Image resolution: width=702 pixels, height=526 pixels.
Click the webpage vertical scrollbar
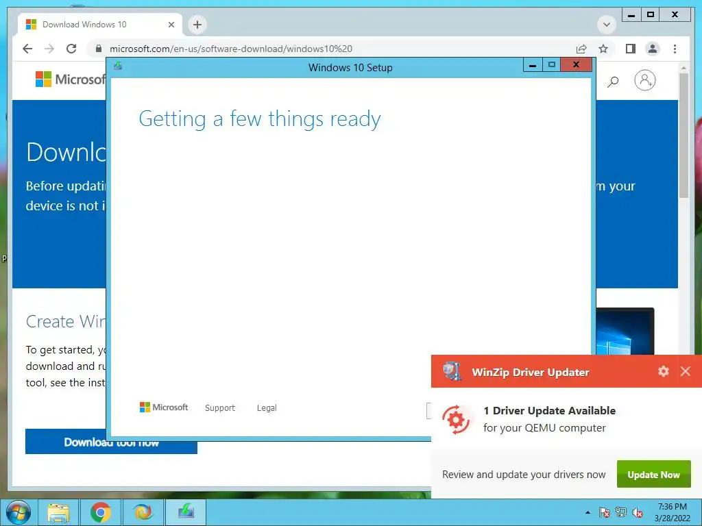point(683,136)
